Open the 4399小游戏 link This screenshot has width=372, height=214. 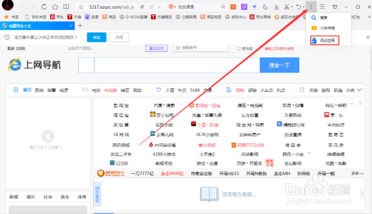pos(164,154)
